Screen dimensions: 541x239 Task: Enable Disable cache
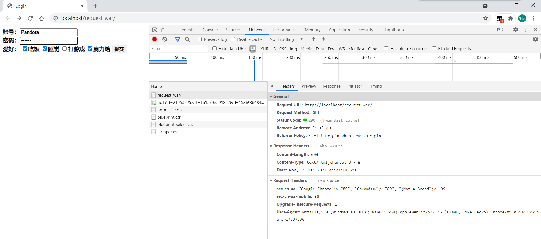[x=233, y=39]
